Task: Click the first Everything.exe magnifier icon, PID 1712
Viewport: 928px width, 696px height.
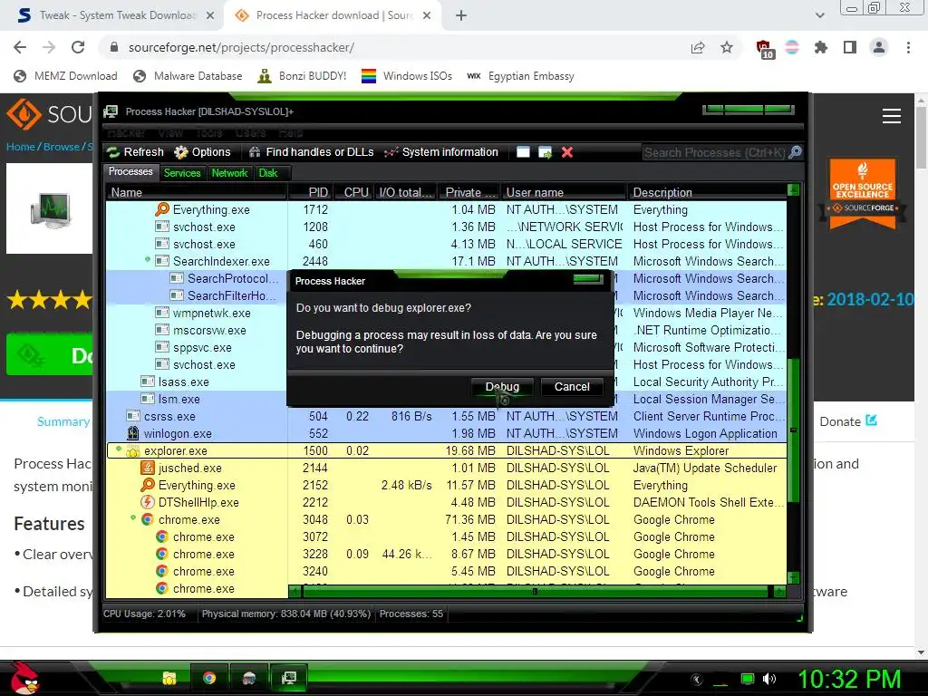Action: tap(162, 209)
